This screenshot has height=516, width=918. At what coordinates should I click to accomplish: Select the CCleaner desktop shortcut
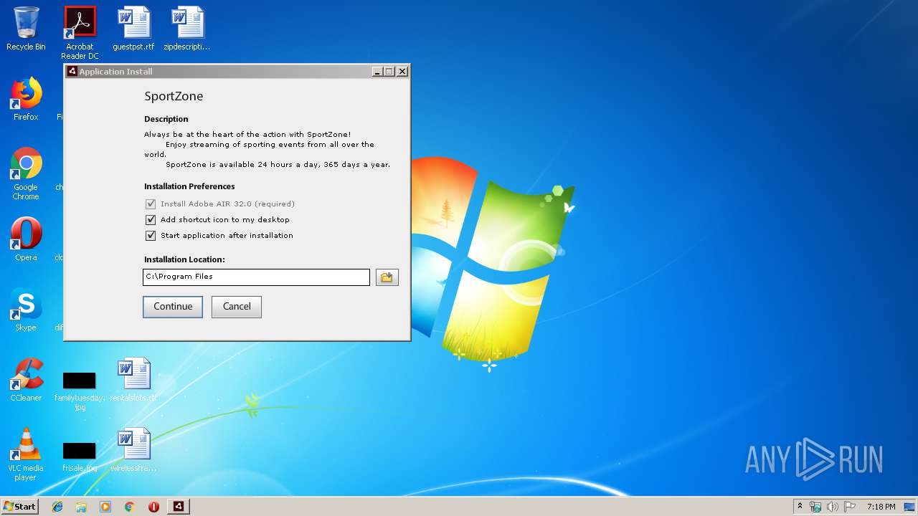(26, 379)
